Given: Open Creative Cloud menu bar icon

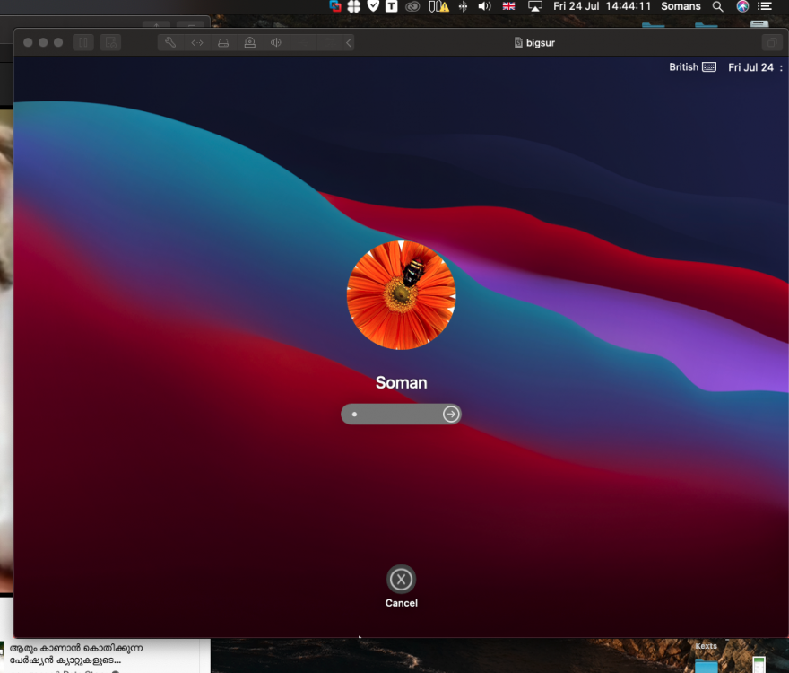Looking at the screenshot, I should coord(412,6).
